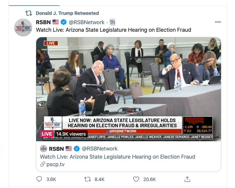This screenshot has height=188, width=235.
Task: Click small RSBN avatar in link card
Action: pyautogui.click(x=44, y=149)
